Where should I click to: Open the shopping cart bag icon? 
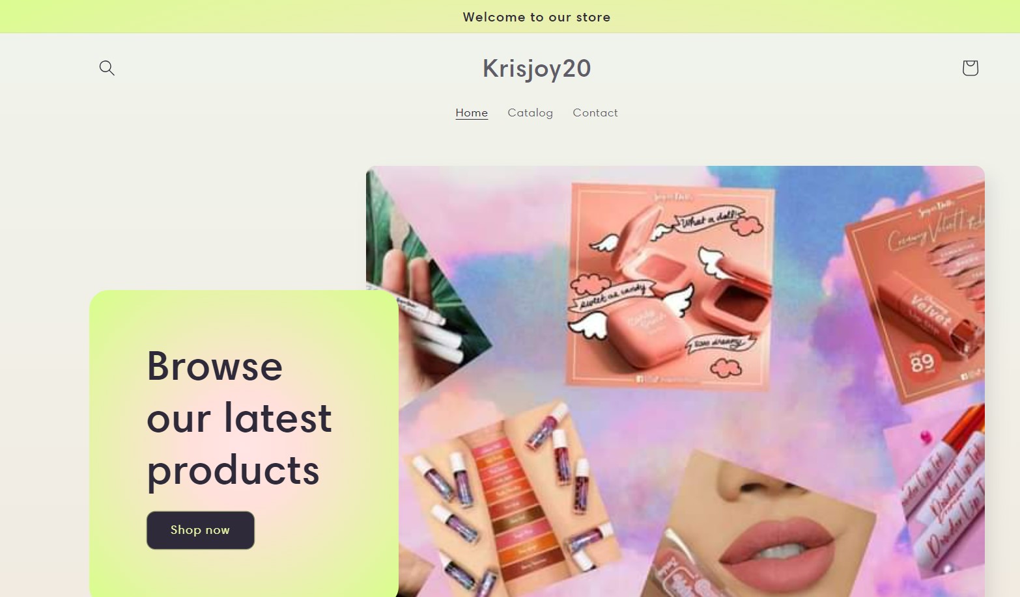(970, 68)
